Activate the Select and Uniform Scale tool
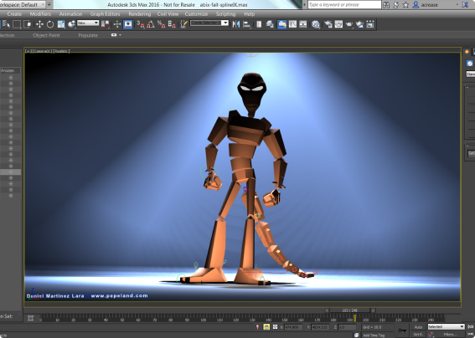 (x=61, y=24)
